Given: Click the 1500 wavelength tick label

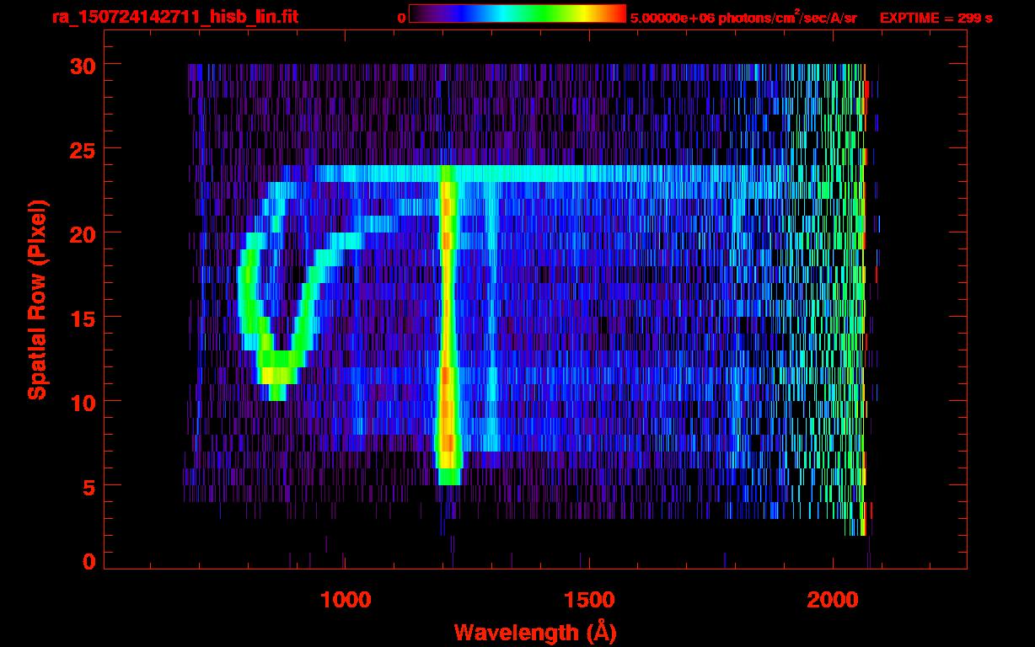Looking at the screenshot, I should pyautogui.click(x=589, y=600).
